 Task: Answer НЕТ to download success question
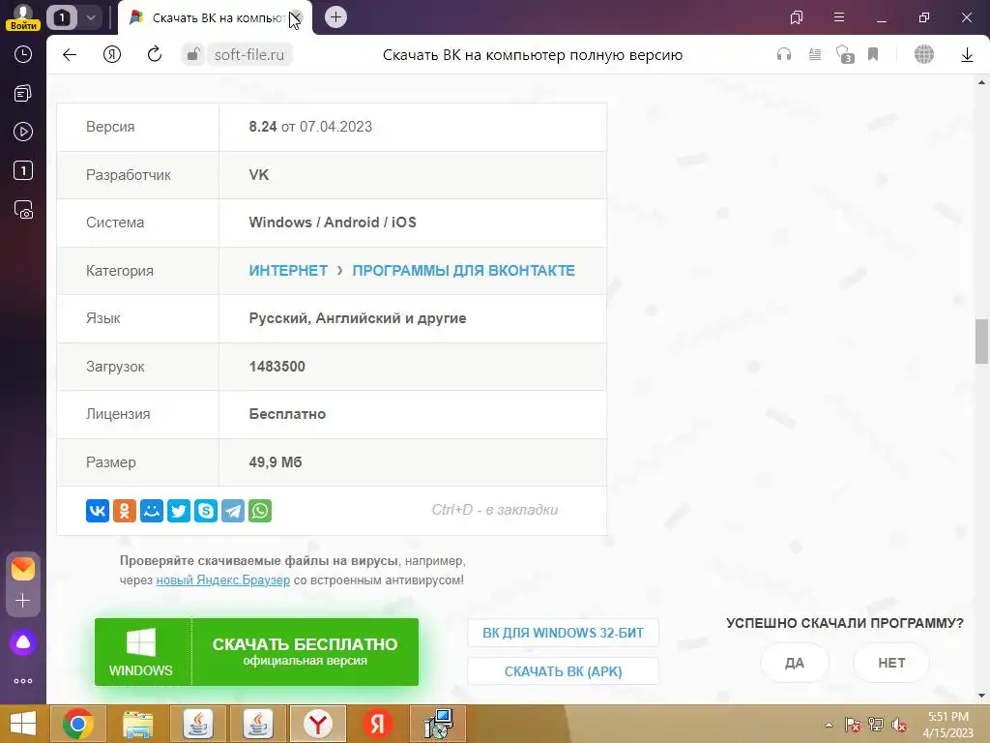(891, 663)
